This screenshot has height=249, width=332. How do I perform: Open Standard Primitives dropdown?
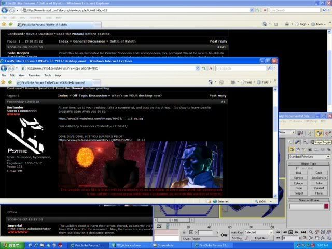[x=309, y=157]
